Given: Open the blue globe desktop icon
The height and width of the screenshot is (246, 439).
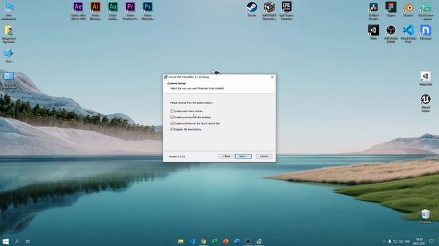Looking at the screenshot, I should [9, 55].
